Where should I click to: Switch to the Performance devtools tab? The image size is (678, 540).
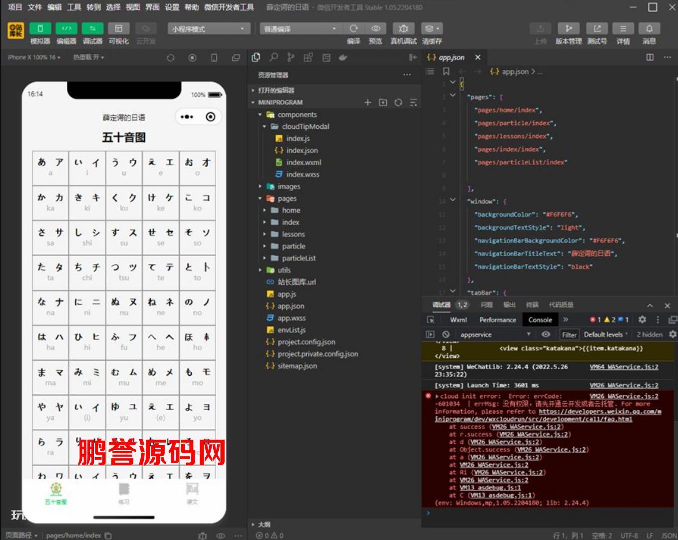(498, 320)
